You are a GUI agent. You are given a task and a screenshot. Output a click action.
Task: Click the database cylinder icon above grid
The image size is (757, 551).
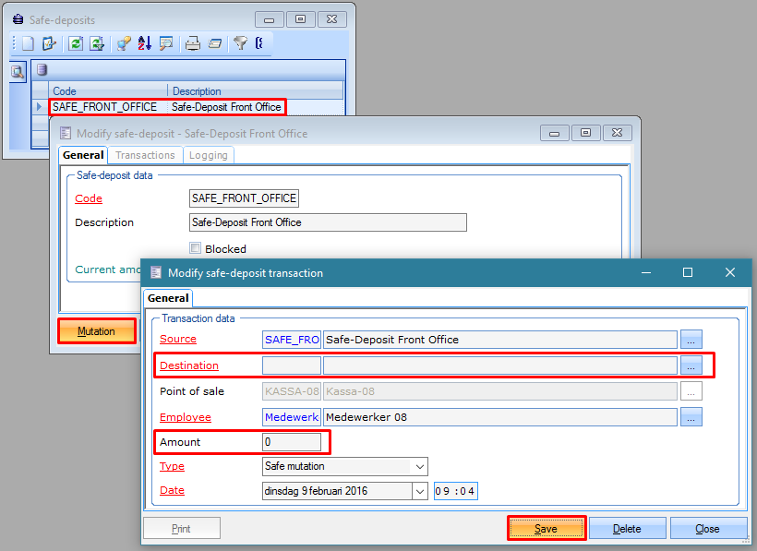42,69
